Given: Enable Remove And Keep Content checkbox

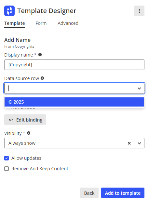Looking at the screenshot, I should click(7, 169).
